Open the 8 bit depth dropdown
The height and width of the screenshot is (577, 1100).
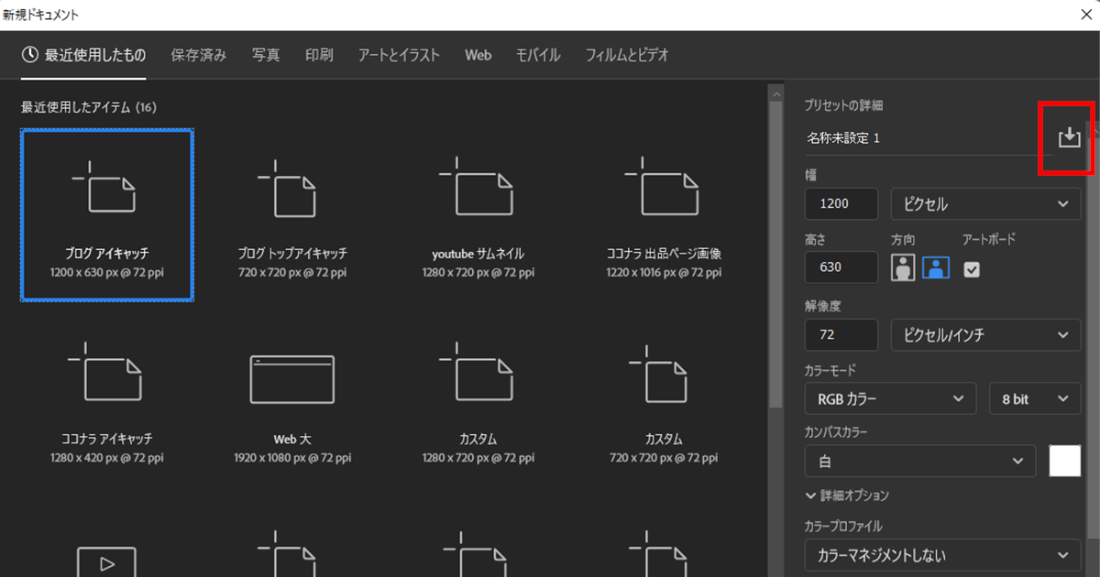pos(1035,399)
